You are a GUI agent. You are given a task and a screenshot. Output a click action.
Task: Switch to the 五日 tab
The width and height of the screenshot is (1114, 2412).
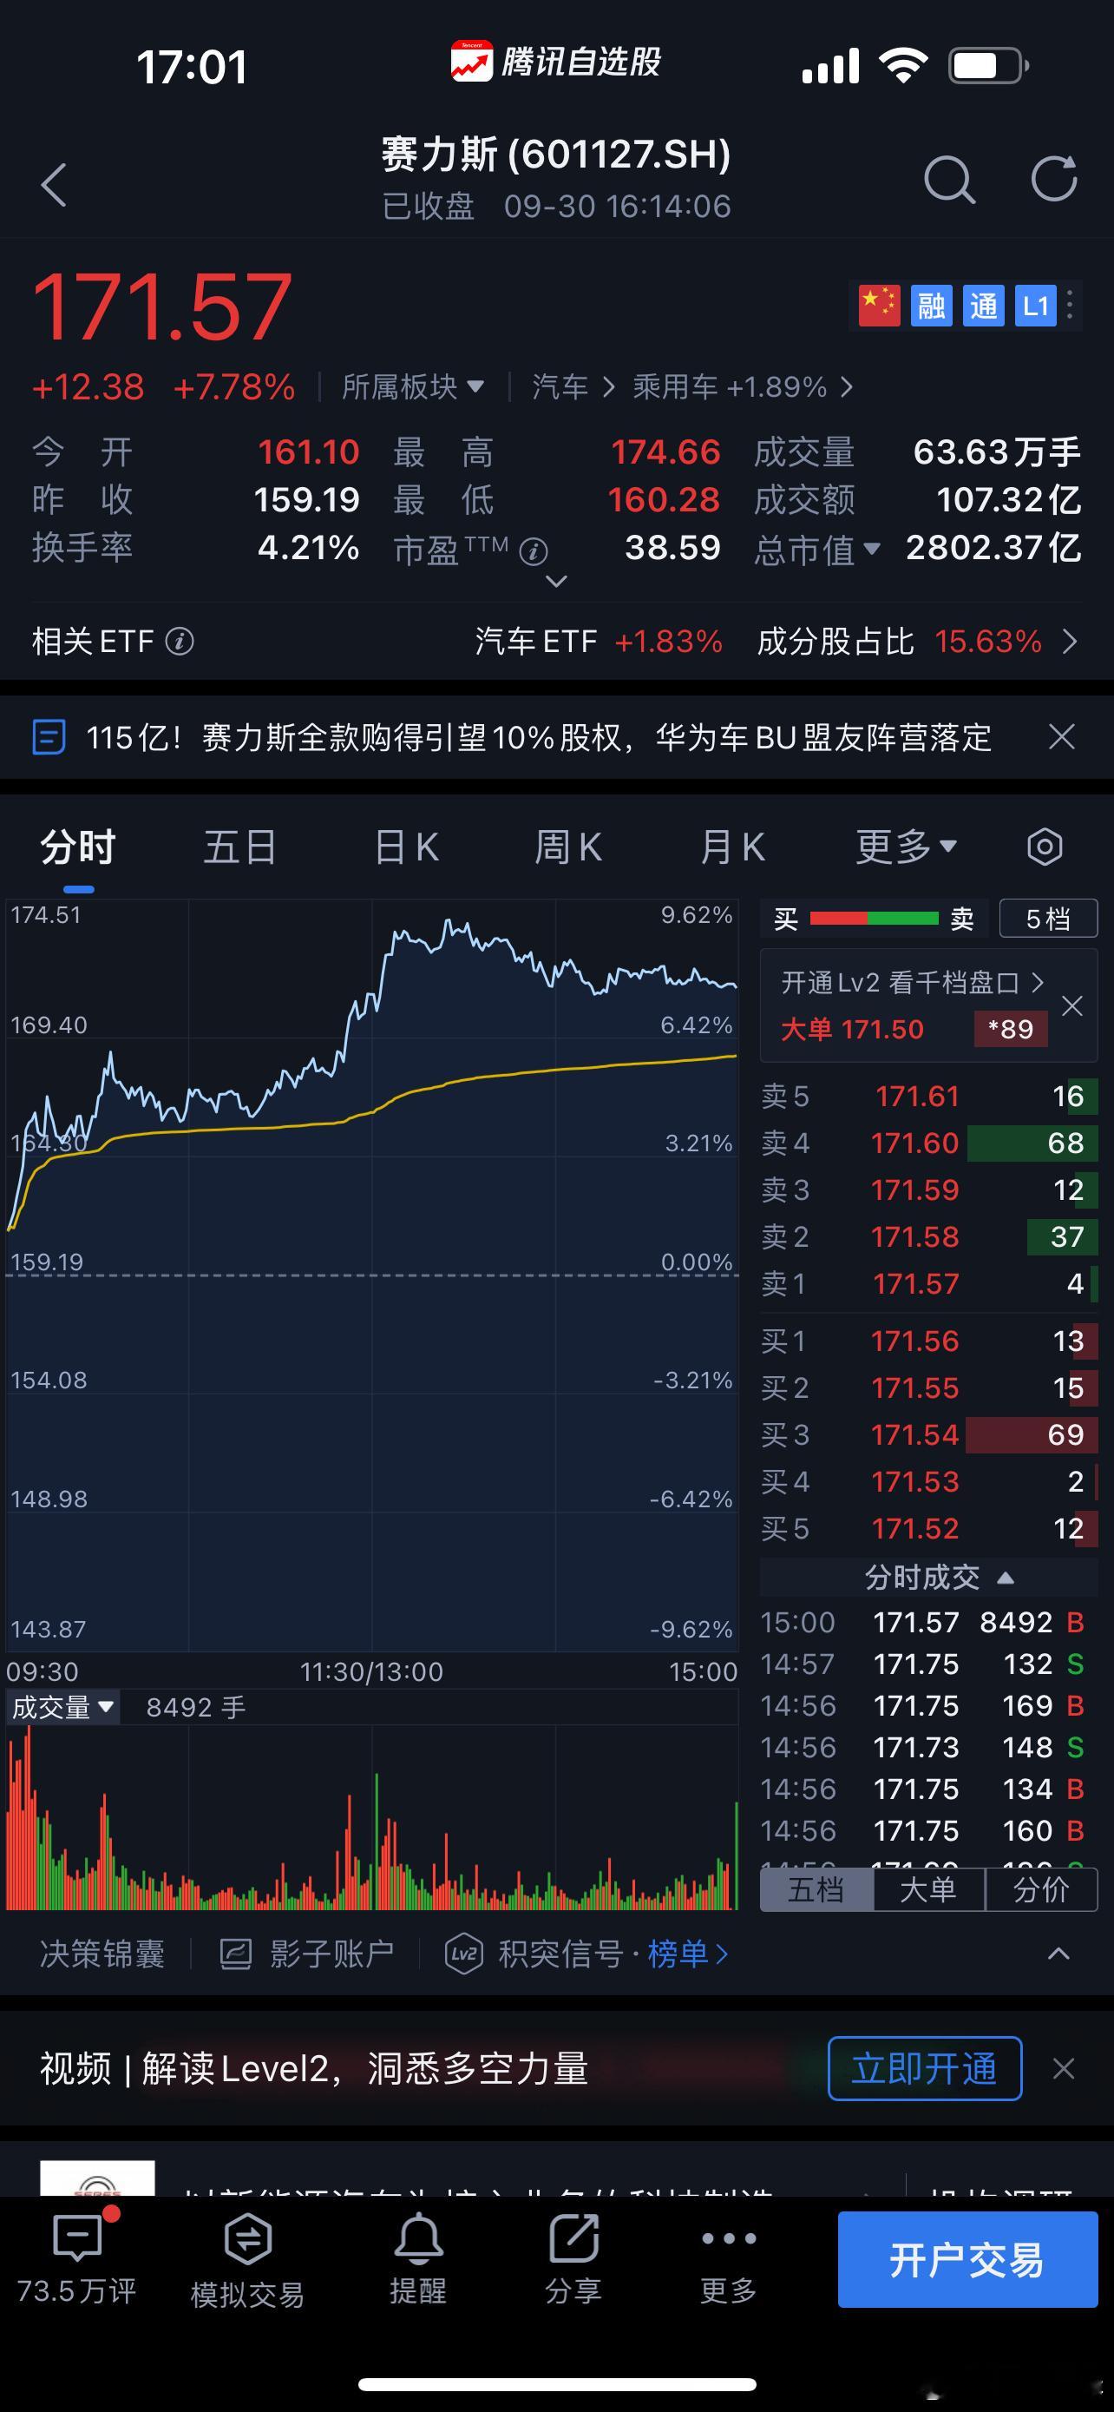pyautogui.click(x=240, y=847)
